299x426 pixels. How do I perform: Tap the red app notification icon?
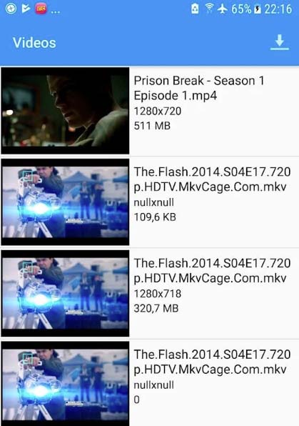(x=41, y=9)
